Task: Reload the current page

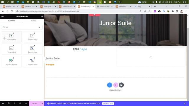Action: pos(12,11)
